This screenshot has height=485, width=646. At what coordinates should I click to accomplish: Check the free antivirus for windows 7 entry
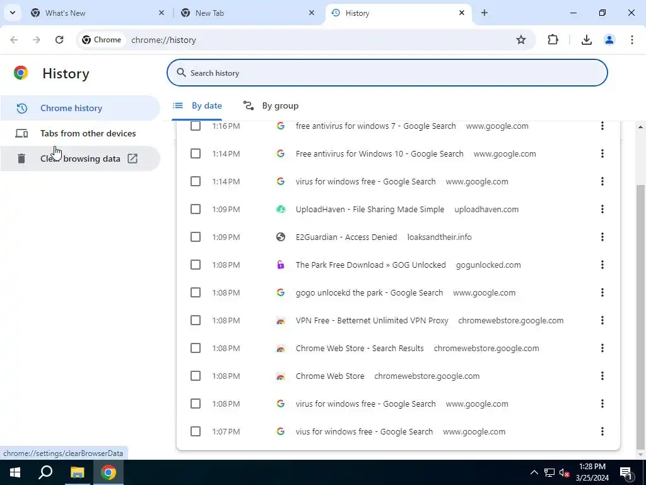[x=196, y=126]
